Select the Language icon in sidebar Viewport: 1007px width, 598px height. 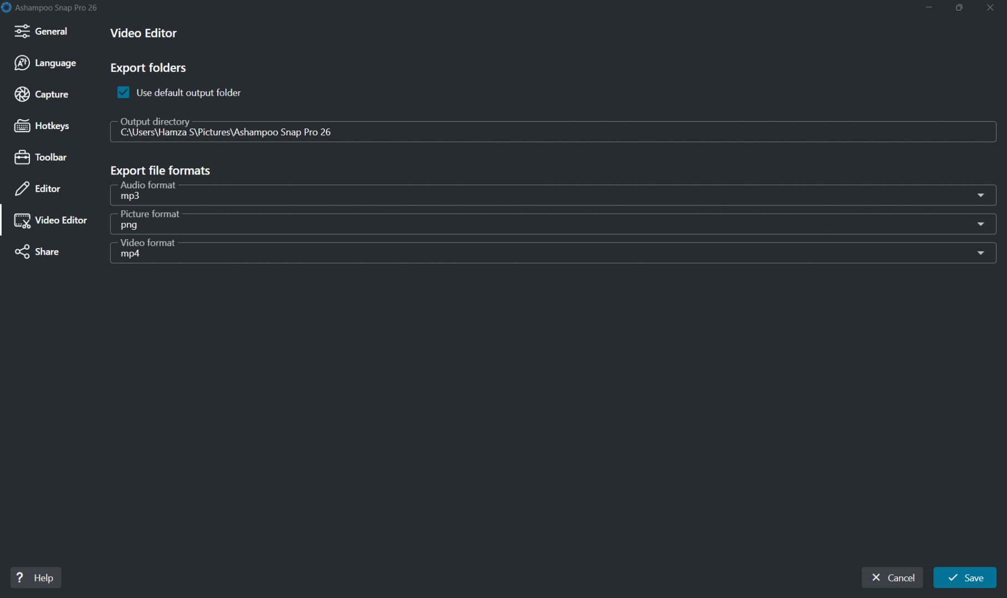click(22, 63)
